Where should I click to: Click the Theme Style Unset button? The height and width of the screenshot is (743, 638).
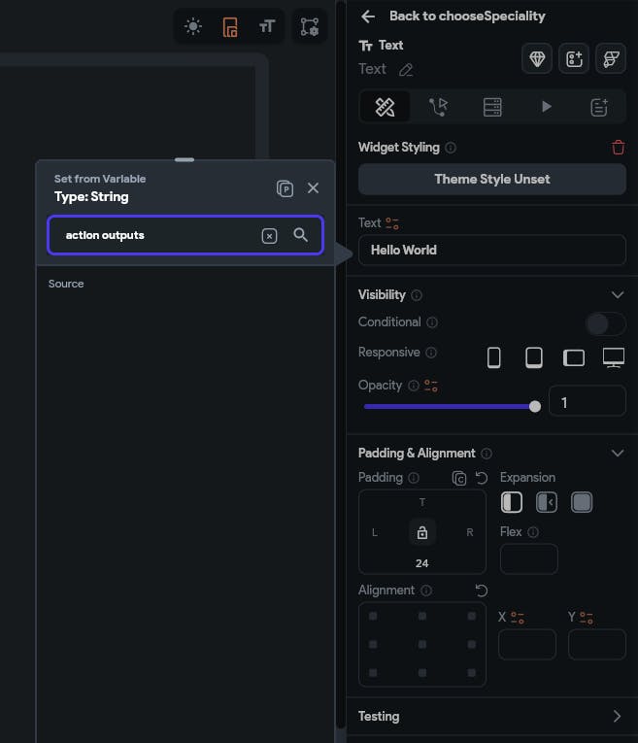[x=491, y=179]
